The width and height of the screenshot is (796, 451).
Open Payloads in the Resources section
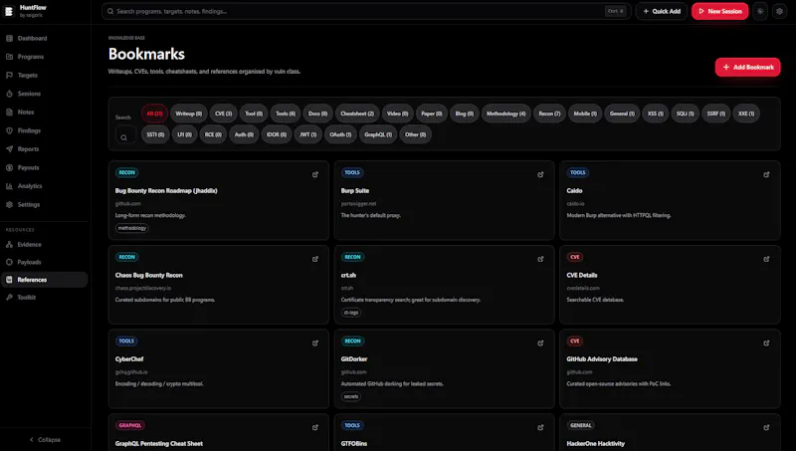tap(44, 262)
